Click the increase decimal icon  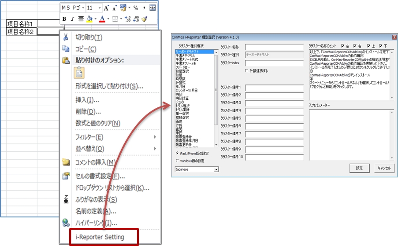[127, 19]
